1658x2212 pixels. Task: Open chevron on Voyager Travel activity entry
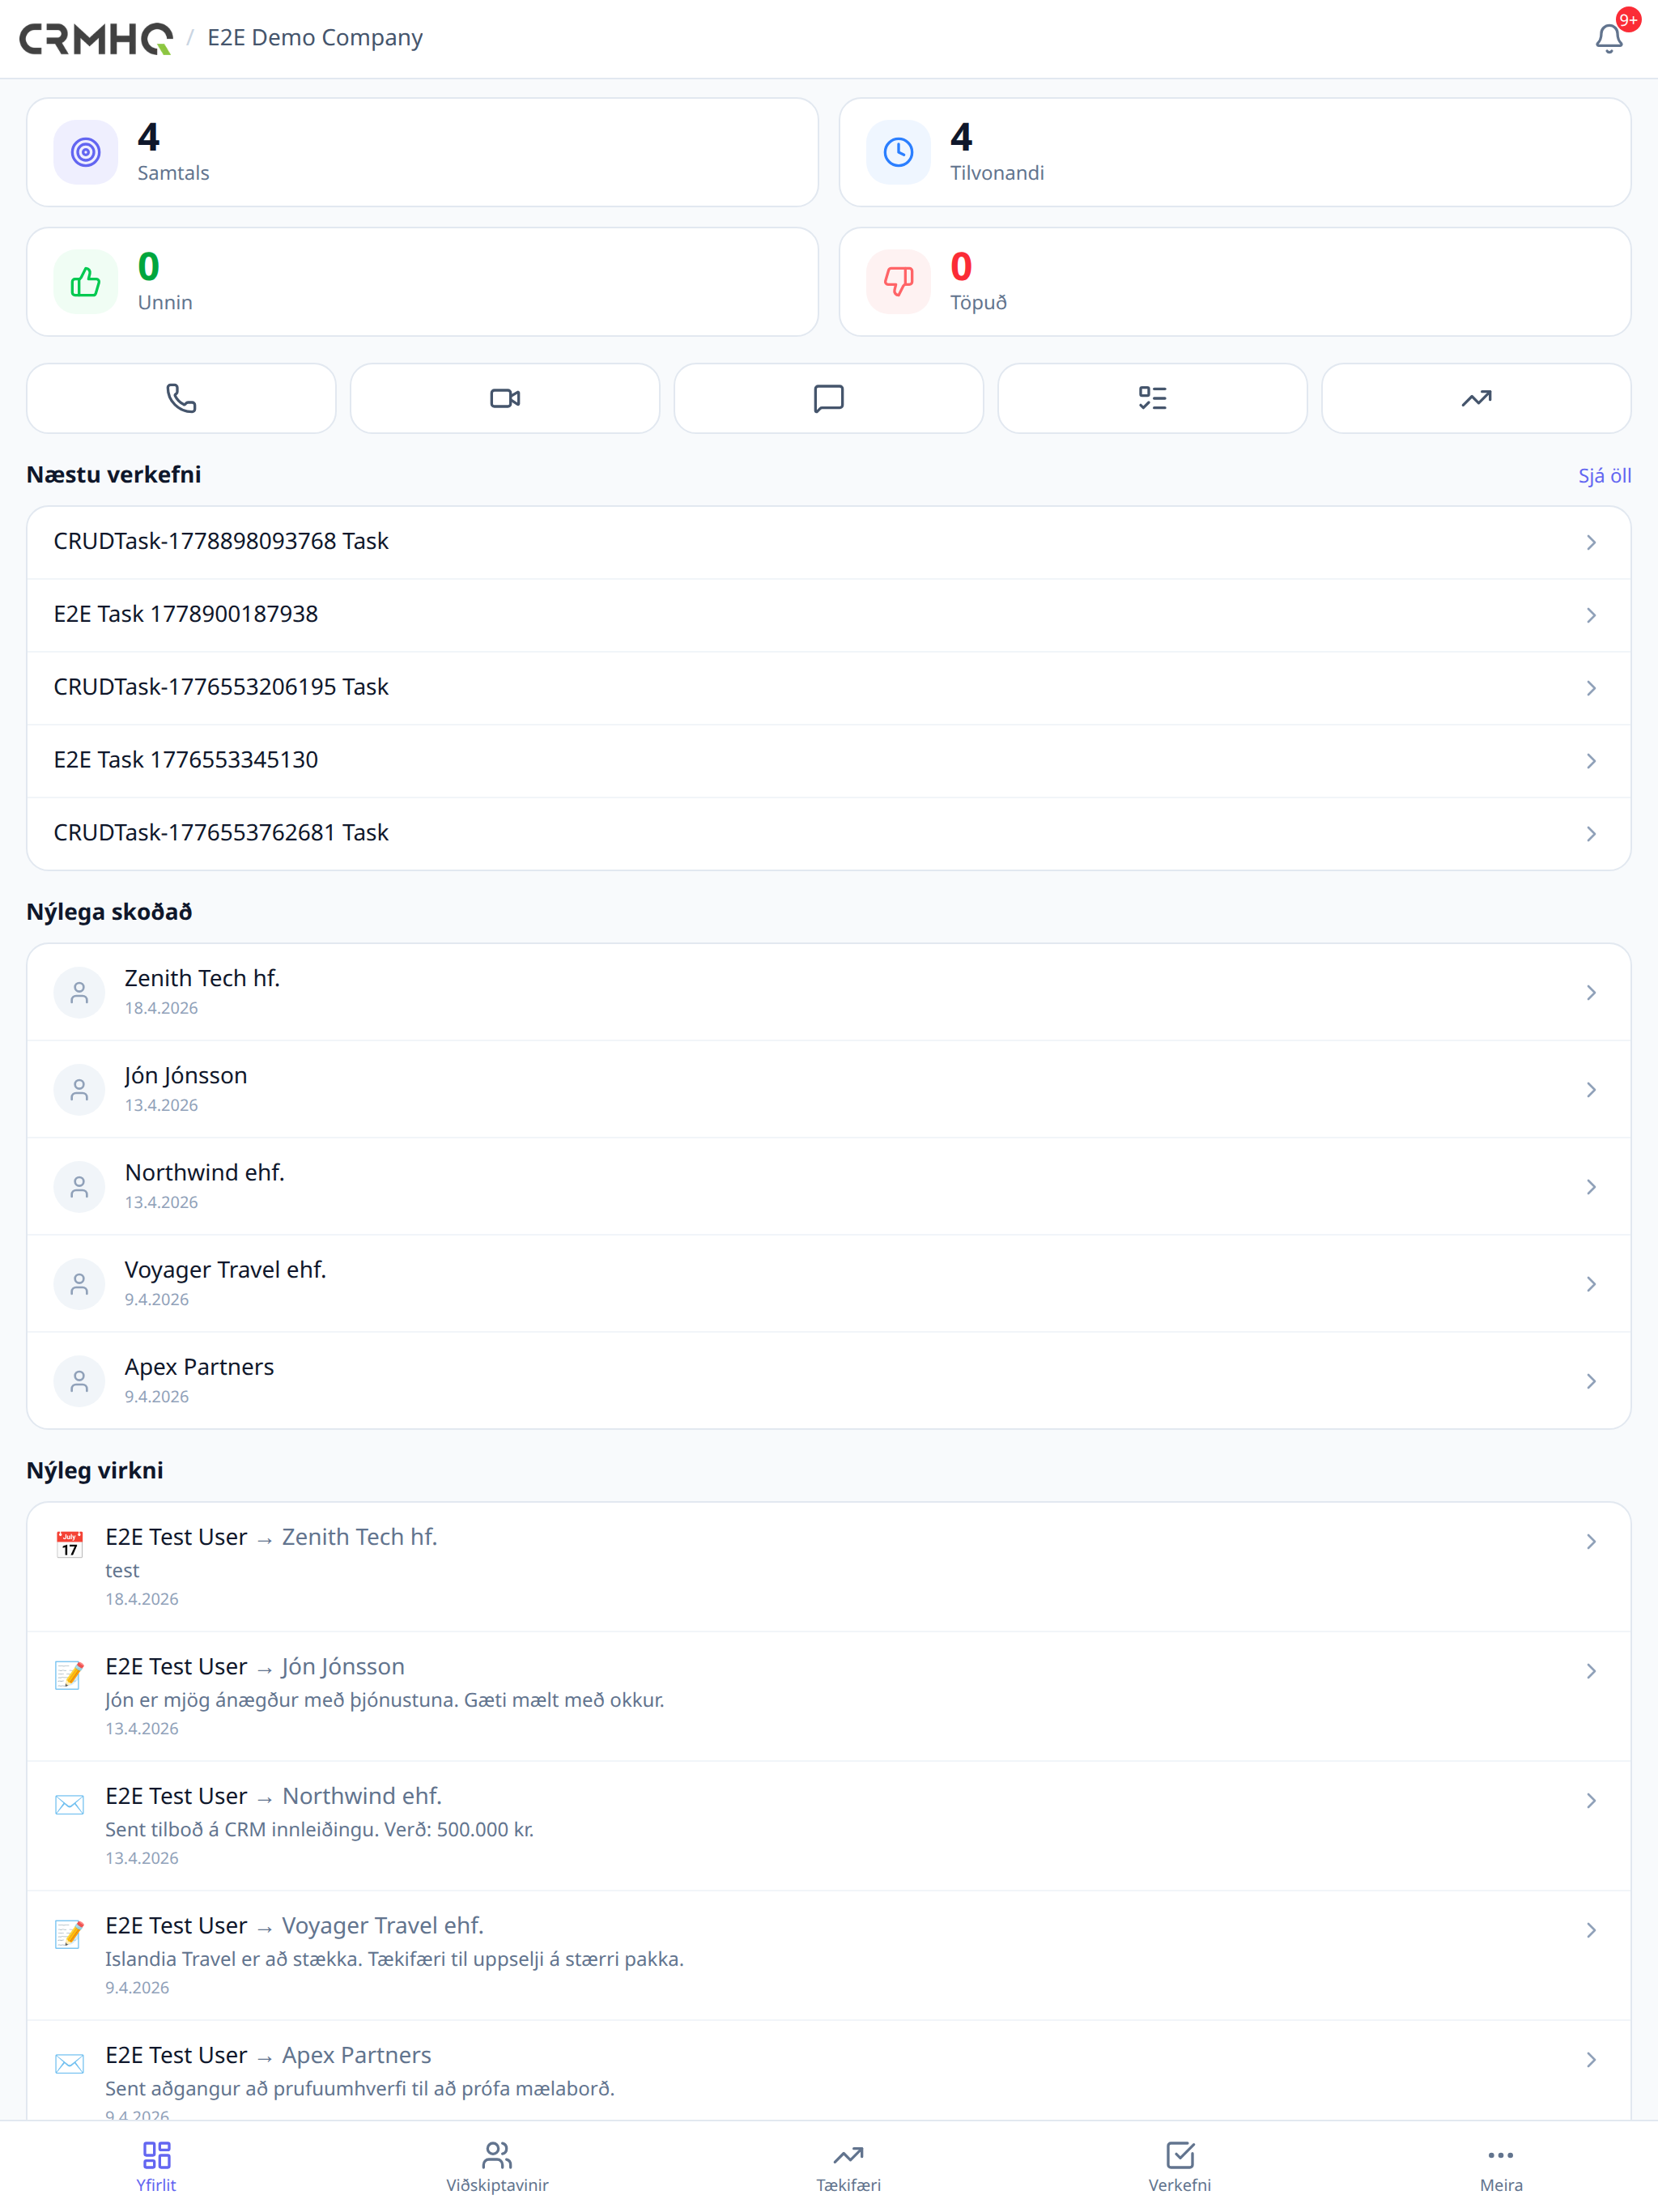tap(1590, 1930)
